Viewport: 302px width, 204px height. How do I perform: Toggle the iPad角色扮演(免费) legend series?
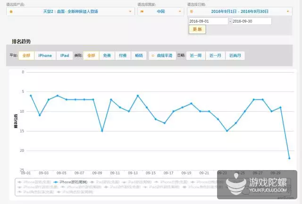point(36,192)
